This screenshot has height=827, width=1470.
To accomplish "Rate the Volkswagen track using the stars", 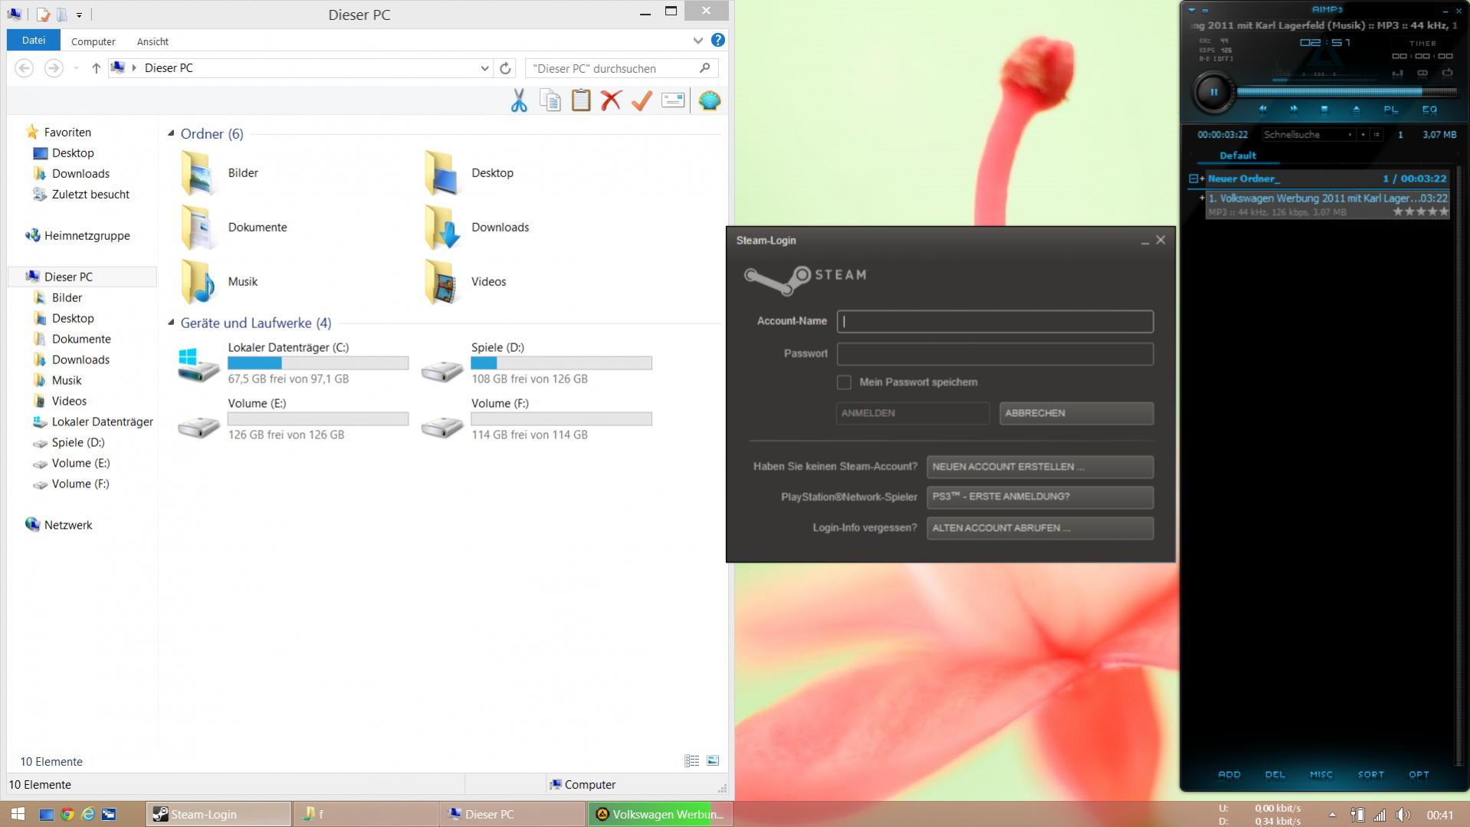I will point(1420,212).
